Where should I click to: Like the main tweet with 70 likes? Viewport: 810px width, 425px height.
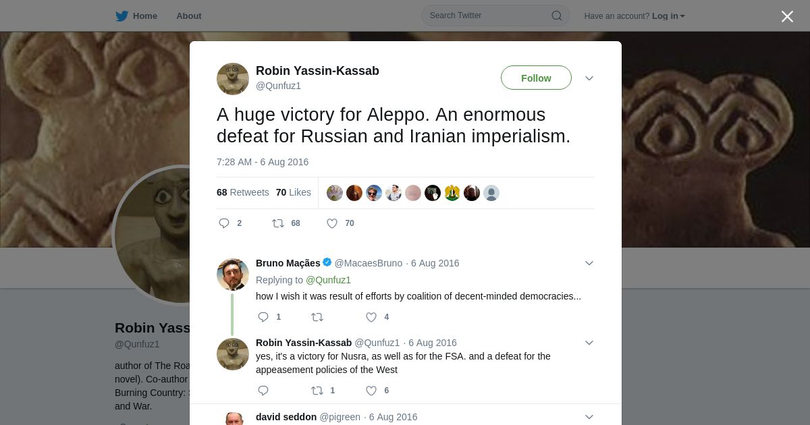click(332, 223)
